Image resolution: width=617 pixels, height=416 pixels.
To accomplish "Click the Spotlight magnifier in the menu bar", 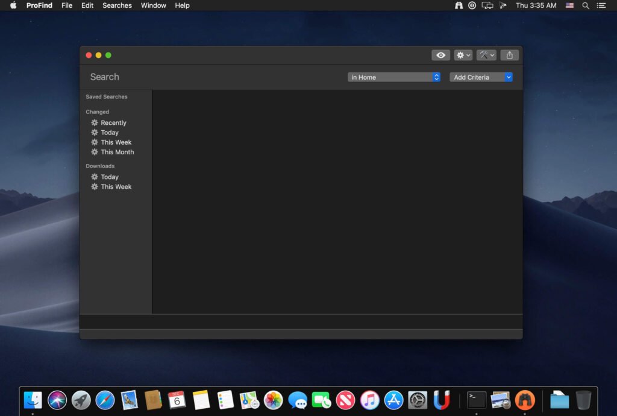I will (585, 5).
